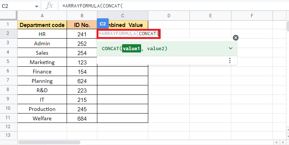Select column F header

pyautogui.click(x=252, y=16)
